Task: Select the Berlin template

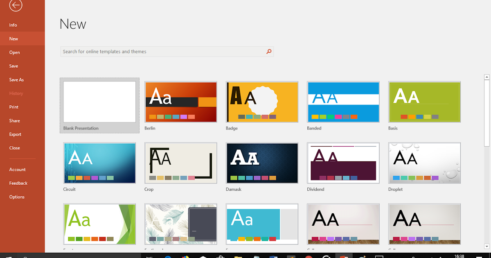Action: pos(180,102)
